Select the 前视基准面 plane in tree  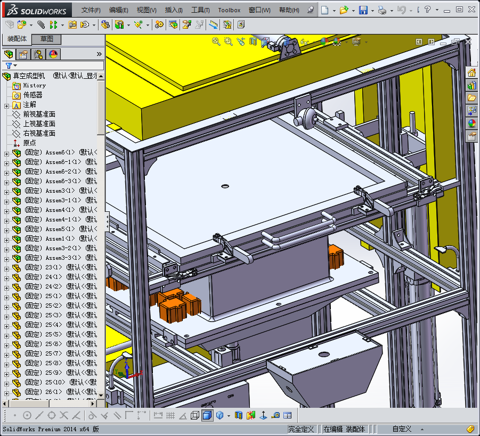(39, 114)
